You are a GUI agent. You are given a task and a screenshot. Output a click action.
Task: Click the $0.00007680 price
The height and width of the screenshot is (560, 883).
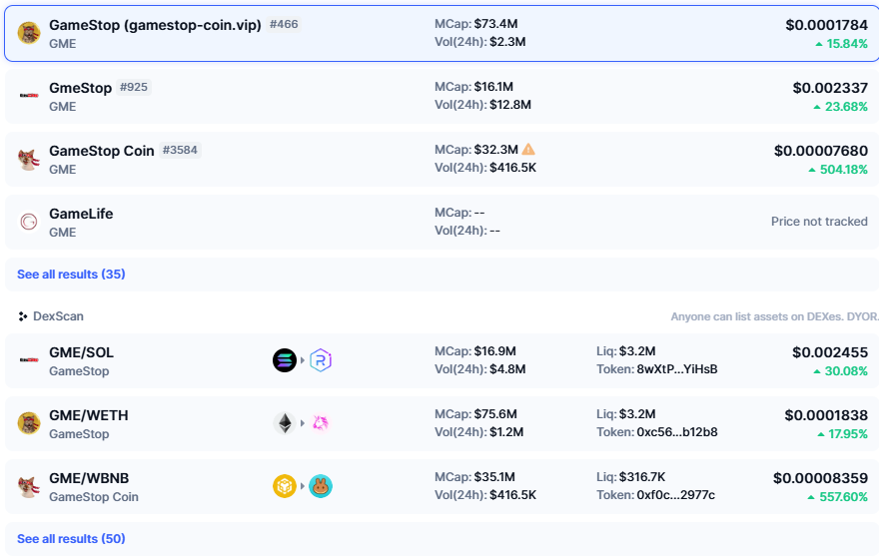821,151
